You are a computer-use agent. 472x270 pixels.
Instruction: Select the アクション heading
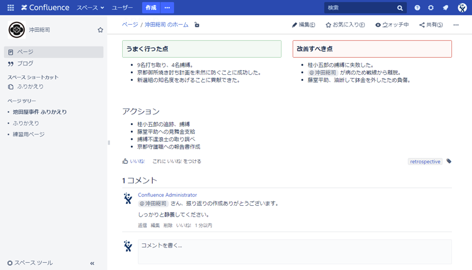tap(141, 111)
